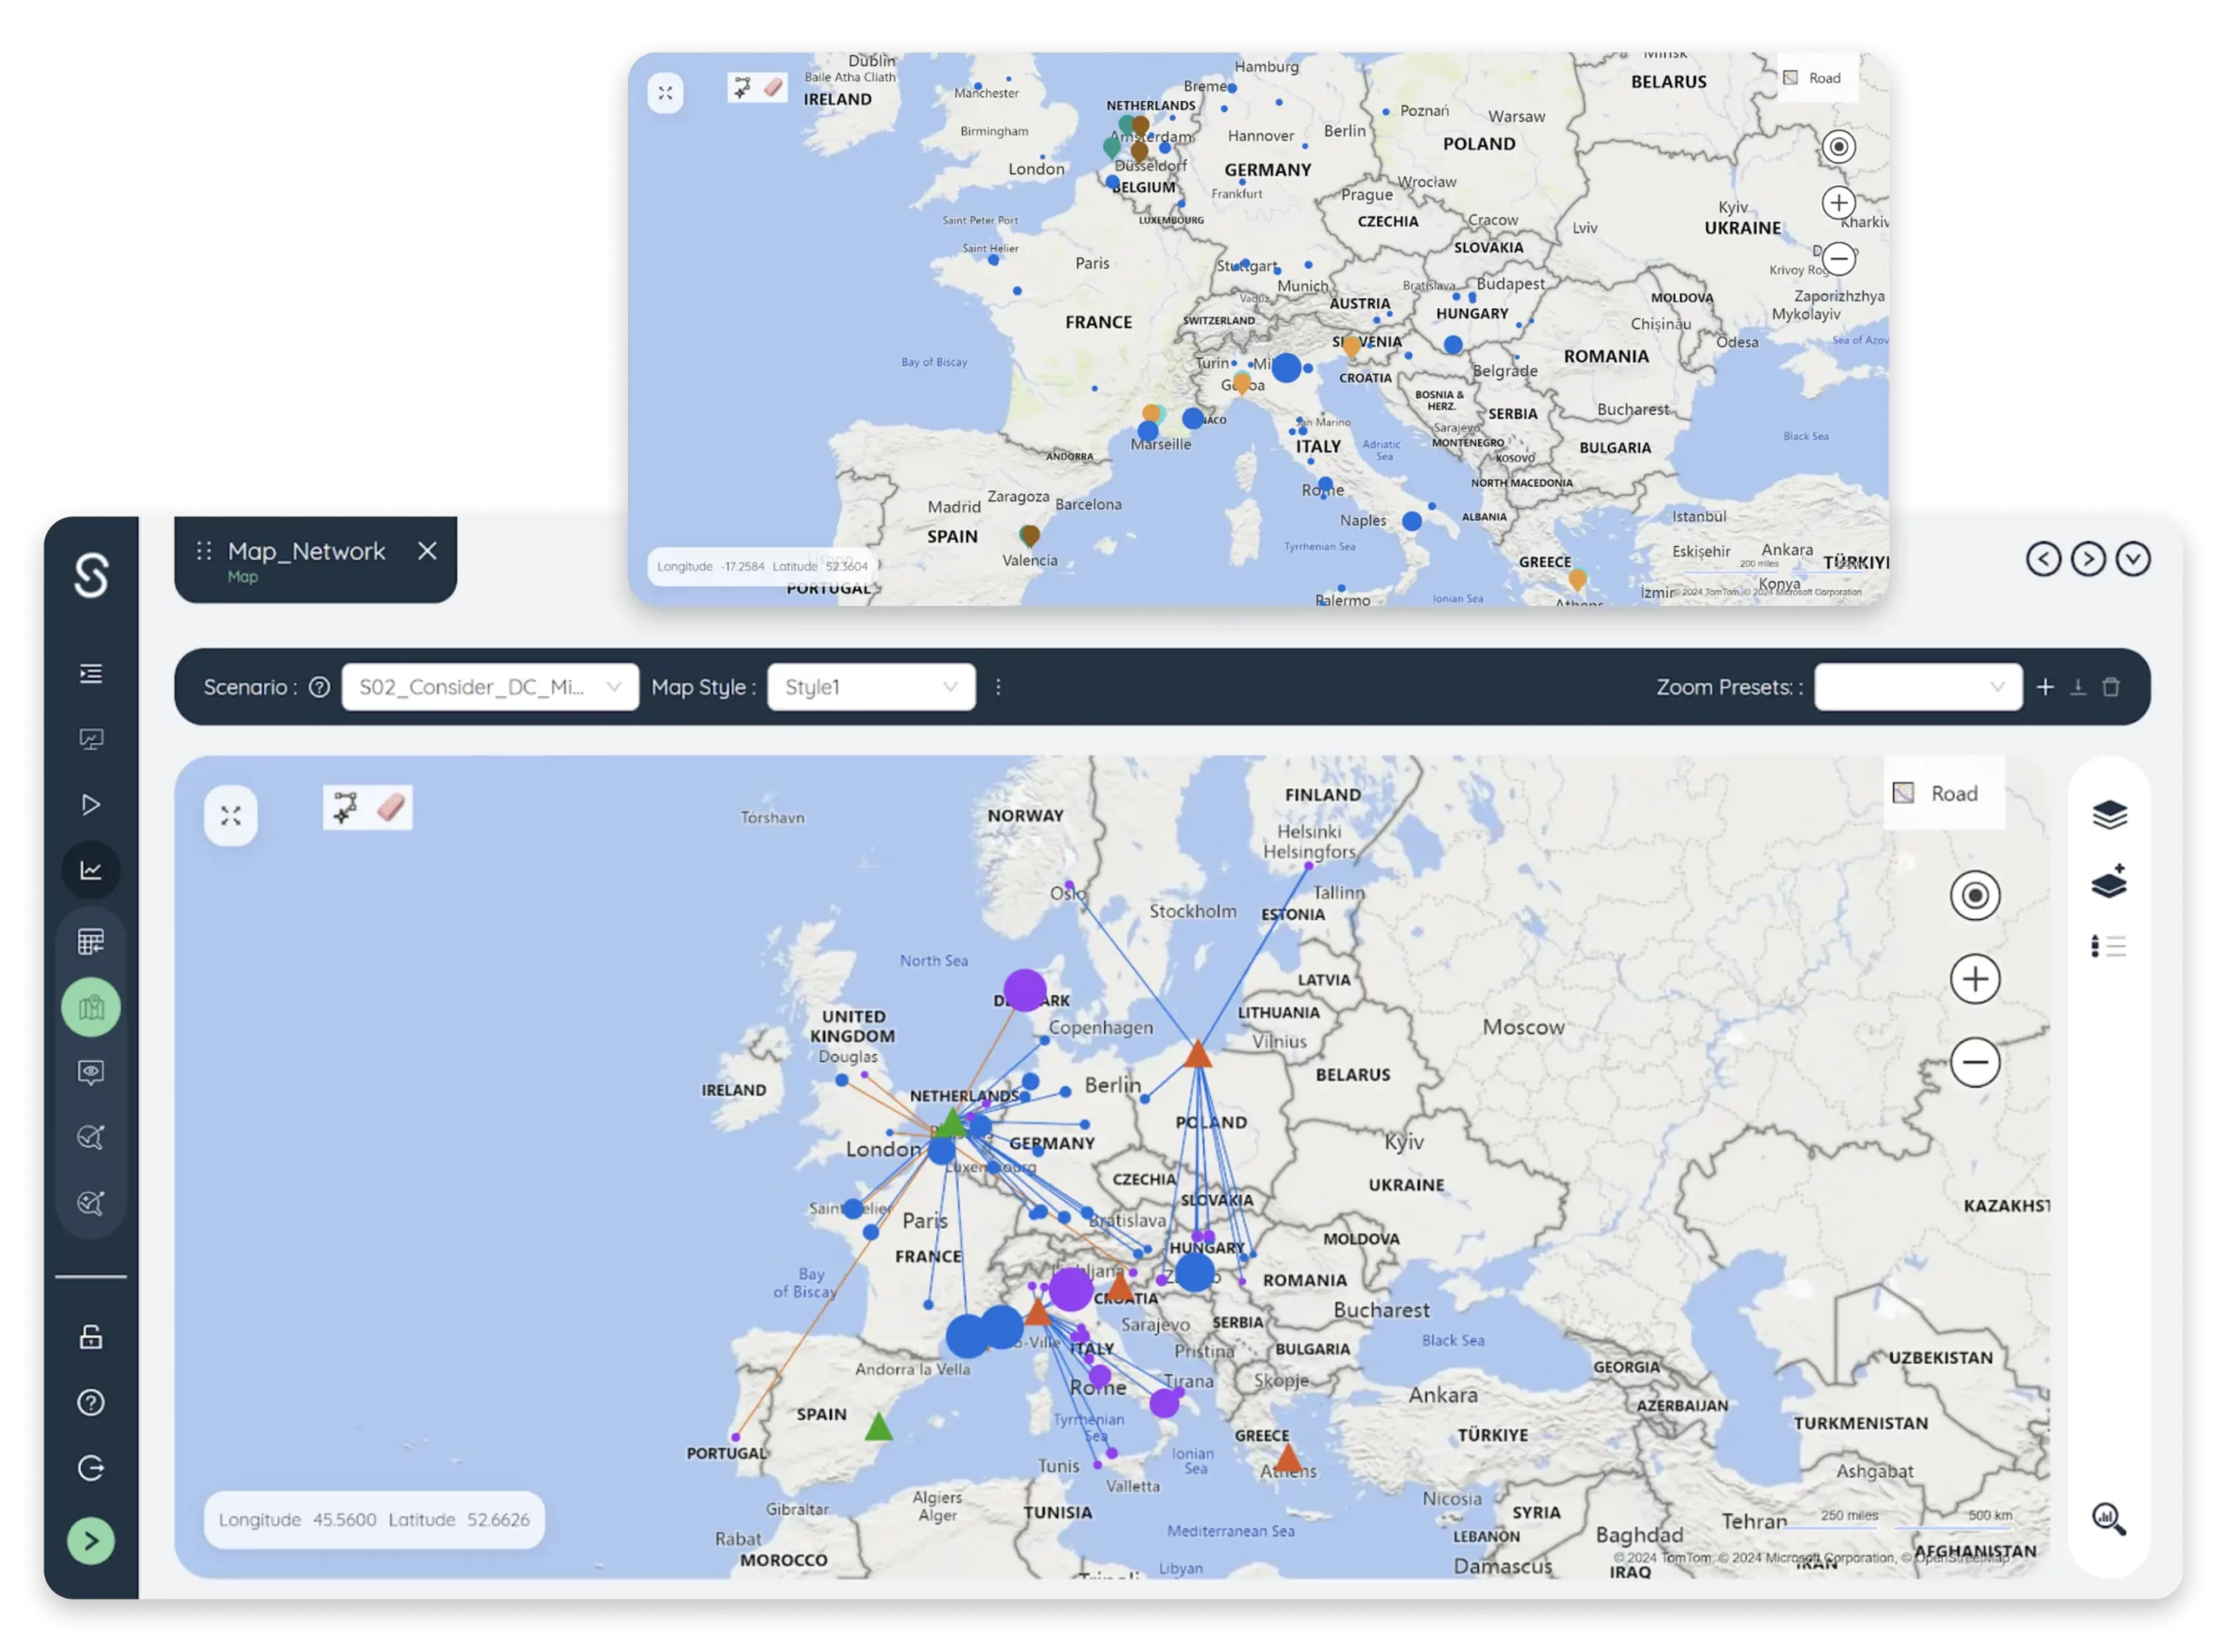
Task: Click the zoom to fit icon on map toolbar
Action: coord(231,816)
